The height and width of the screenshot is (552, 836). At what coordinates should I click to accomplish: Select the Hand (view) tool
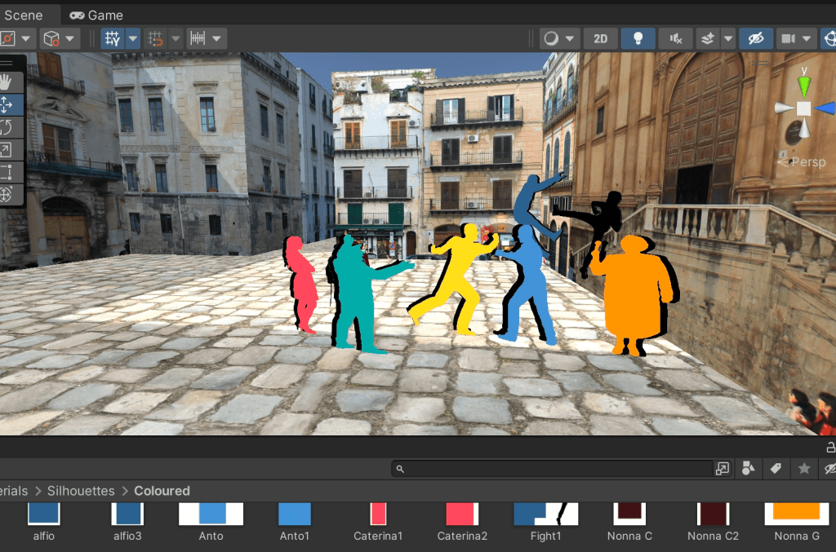tap(7, 81)
